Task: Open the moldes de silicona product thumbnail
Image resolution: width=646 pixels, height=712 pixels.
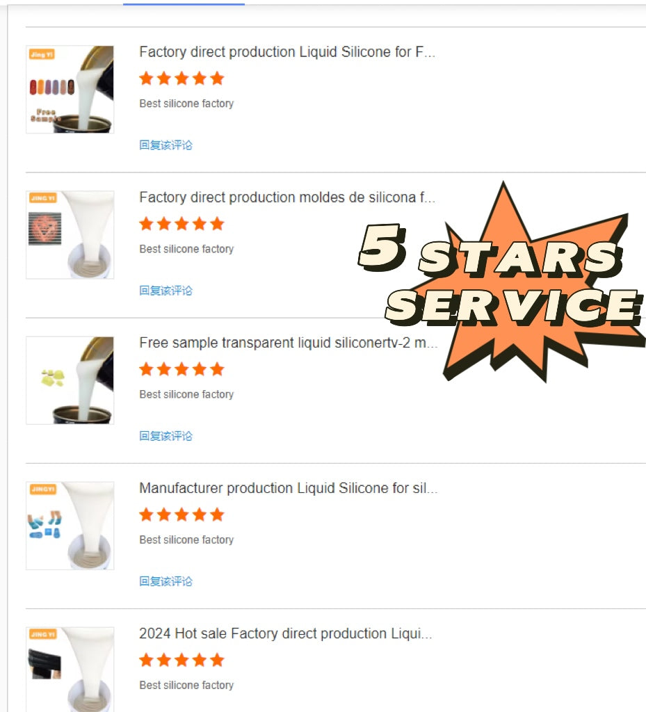Action: [70, 235]
